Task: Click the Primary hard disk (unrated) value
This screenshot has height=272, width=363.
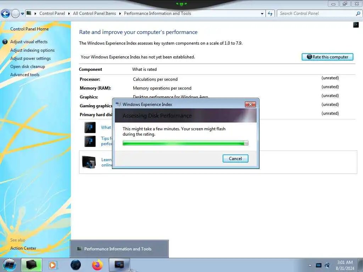Action: (330, 113)
